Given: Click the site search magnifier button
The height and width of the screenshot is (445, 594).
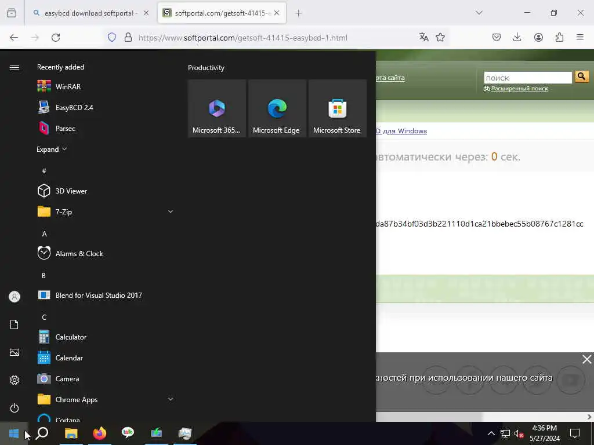Looking at the screenshot, I should [x=581, y=77].
